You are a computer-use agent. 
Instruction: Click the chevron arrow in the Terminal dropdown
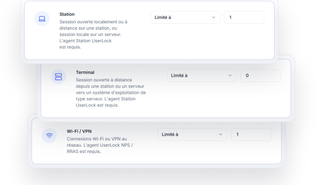(x=230, y=75)
